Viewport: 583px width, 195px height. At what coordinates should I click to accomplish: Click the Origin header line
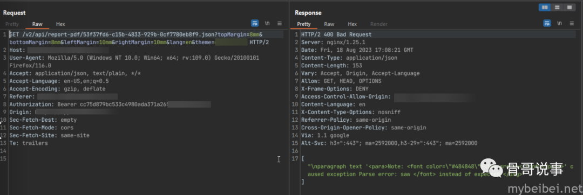pyautogui.click(x=63, y=112)
